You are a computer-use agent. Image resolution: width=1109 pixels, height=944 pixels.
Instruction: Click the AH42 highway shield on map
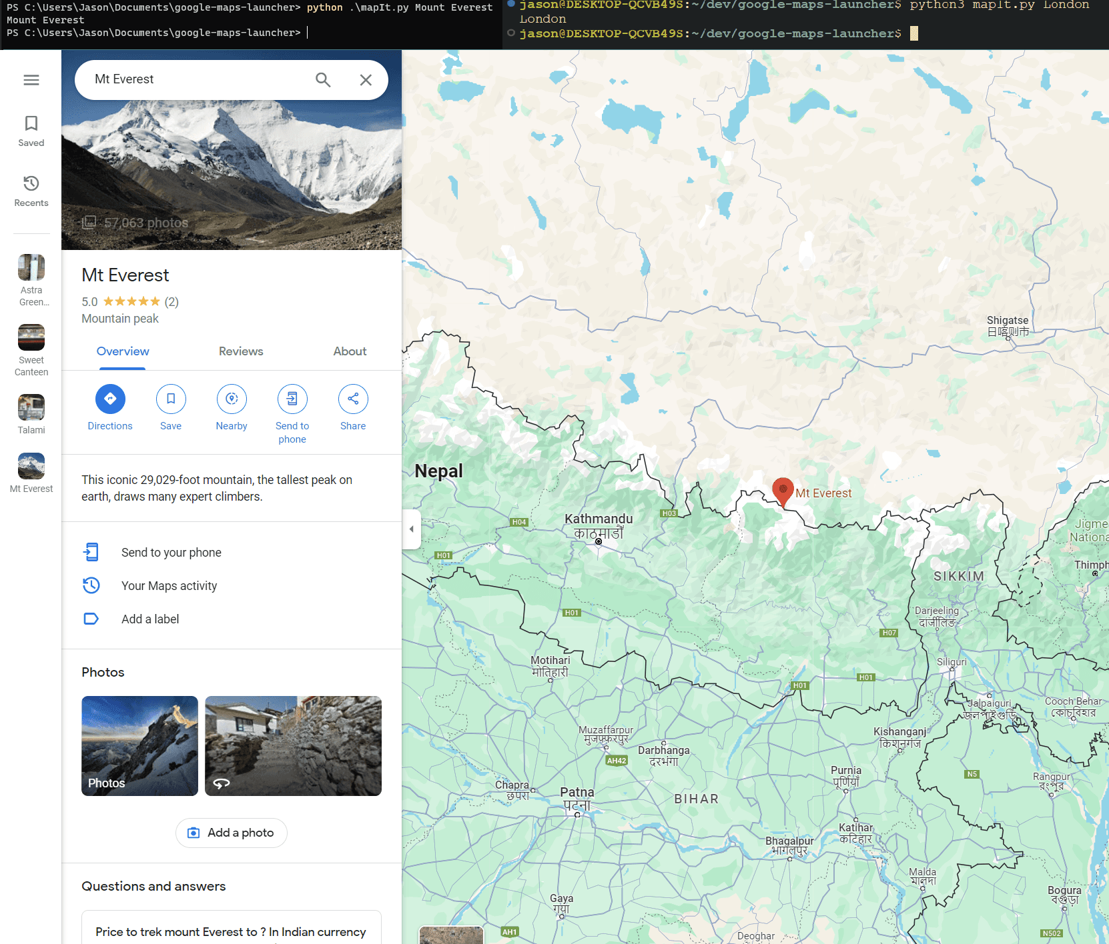(617, 761)
